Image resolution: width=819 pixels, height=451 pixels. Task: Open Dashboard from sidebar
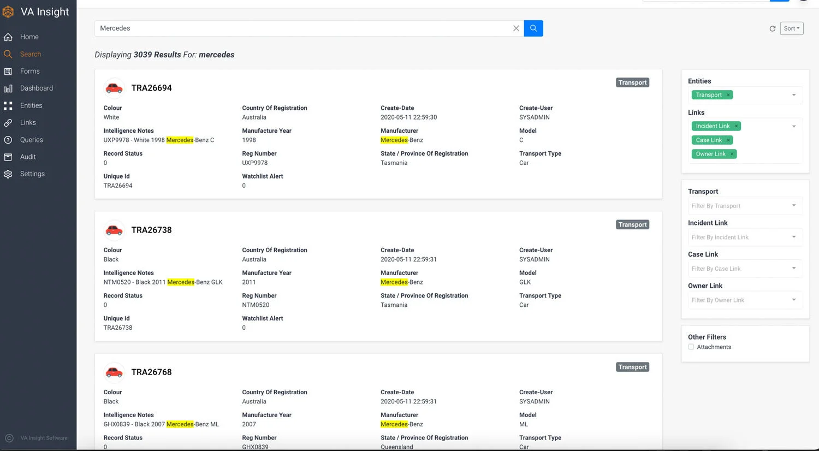click(37, 88)
